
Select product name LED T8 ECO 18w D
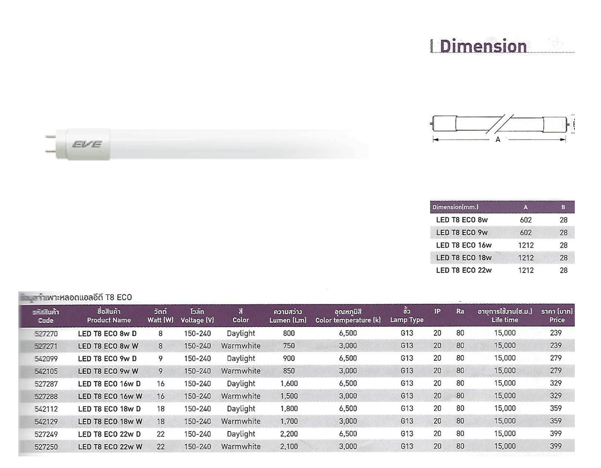(109, 409)
